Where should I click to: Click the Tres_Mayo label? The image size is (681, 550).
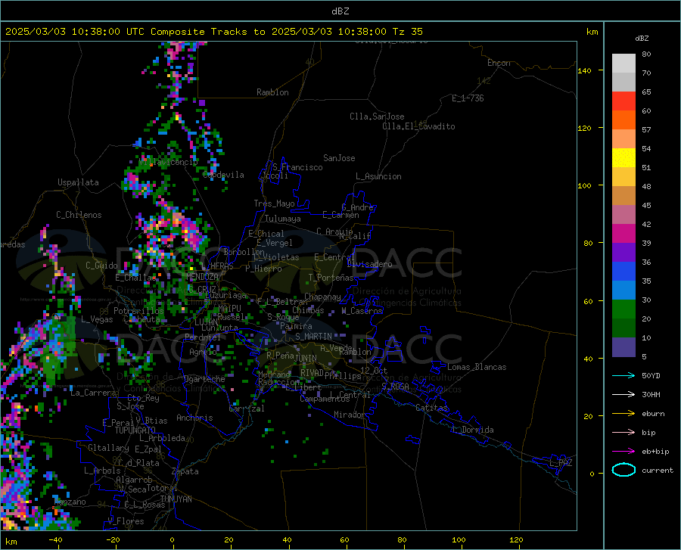point(274,204)
